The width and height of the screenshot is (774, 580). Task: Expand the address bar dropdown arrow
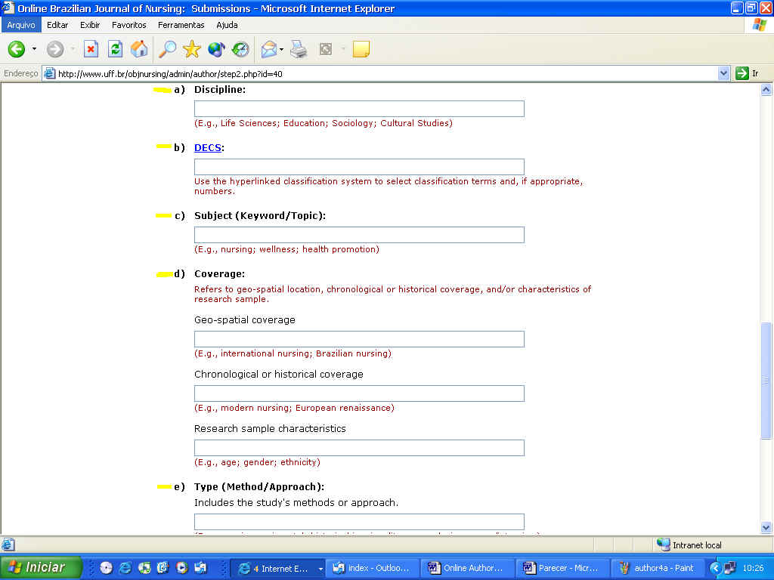[723, 73]
